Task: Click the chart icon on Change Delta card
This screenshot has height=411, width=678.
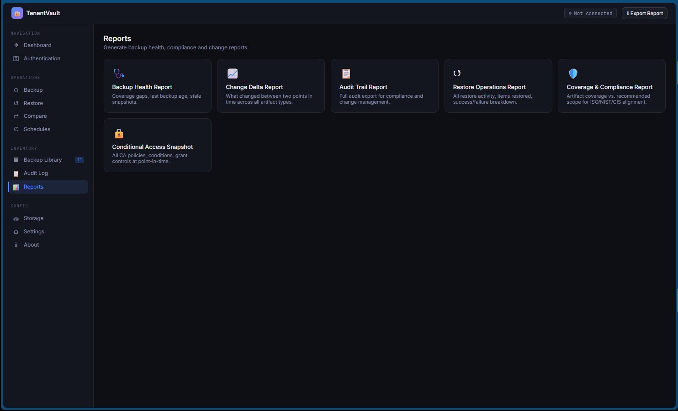Action: (x=233, y=73)
